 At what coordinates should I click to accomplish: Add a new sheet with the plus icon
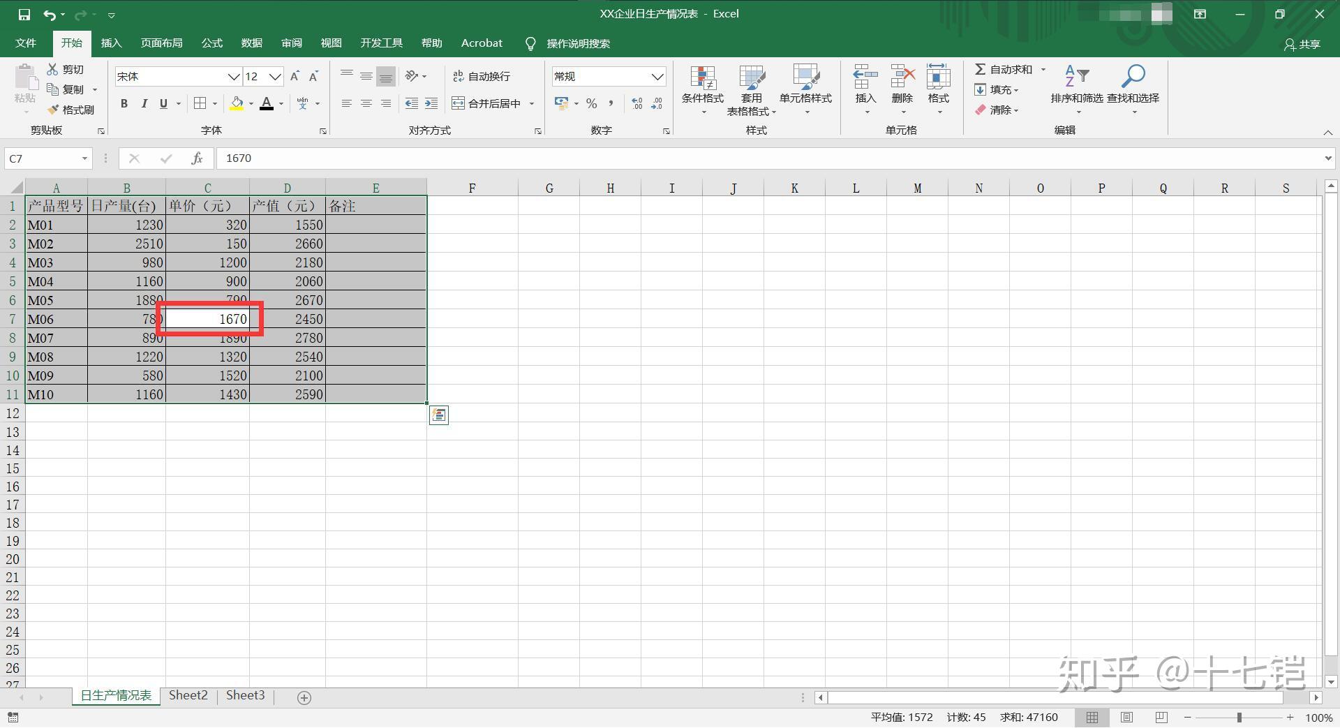point(304,697)
